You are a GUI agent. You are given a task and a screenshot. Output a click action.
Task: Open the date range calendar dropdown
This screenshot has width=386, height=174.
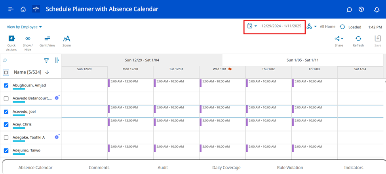[252, 26]
